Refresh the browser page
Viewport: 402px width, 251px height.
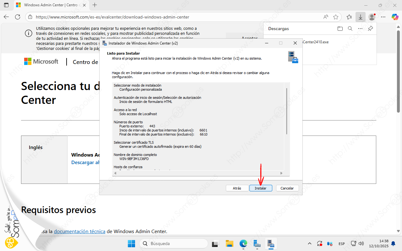[18, 17]
